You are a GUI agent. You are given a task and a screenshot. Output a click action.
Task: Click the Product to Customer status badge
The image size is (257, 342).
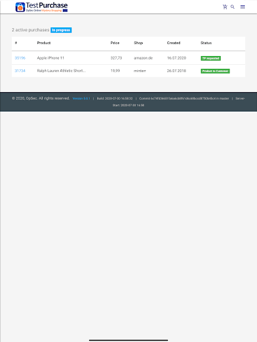pyautogui.click(x=215, y=71)
